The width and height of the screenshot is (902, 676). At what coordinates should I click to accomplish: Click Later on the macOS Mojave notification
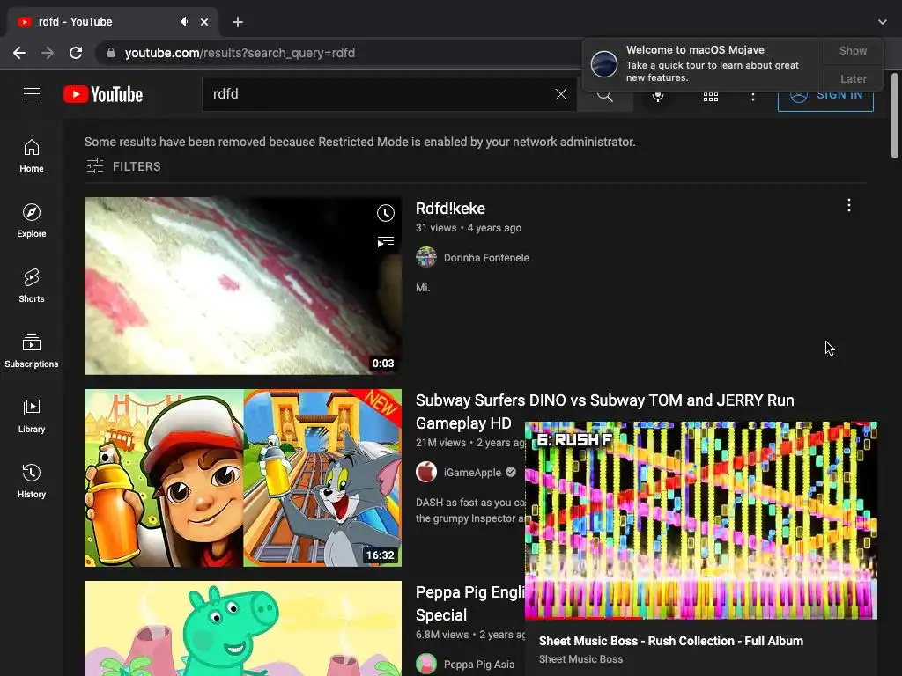coord(853,78)
